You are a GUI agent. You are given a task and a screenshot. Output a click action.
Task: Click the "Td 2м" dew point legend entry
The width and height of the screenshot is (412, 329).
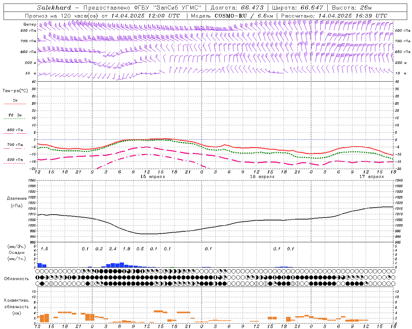[x=15, y=115]
